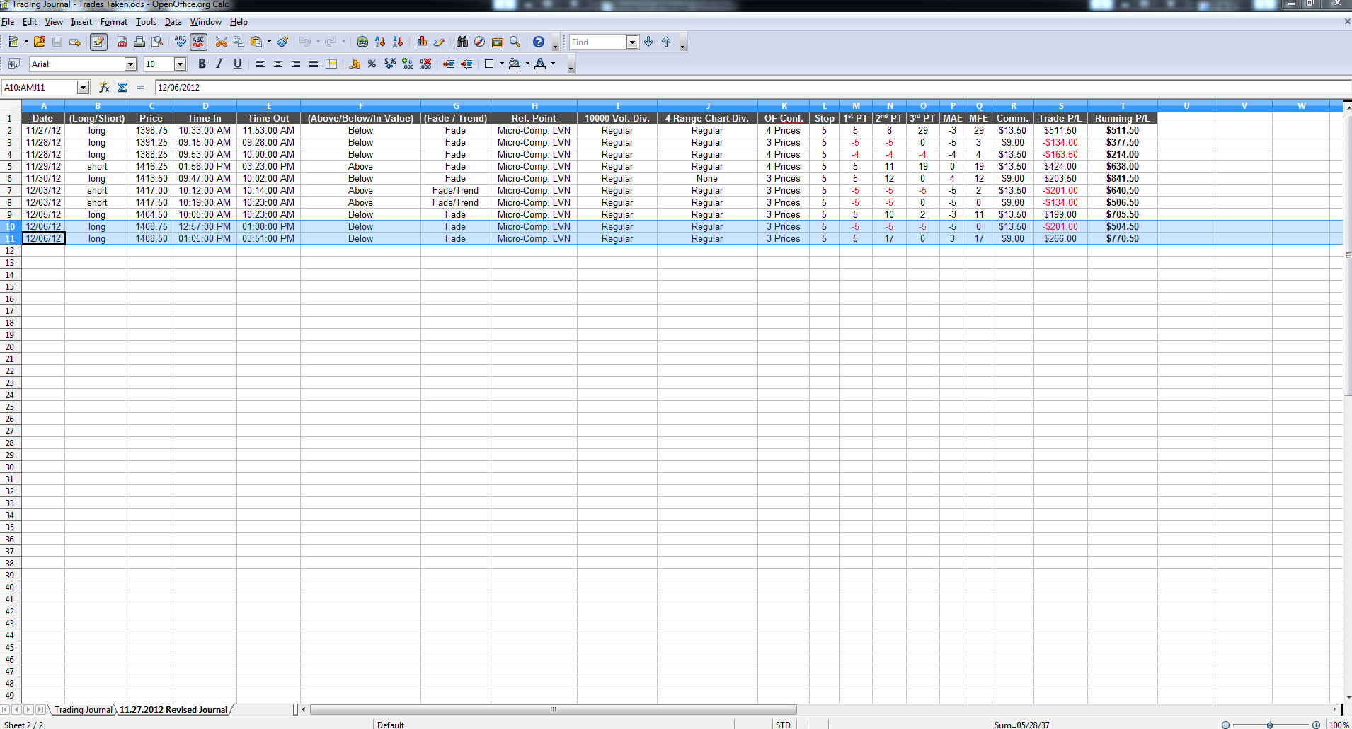Click the Sum icon
1352x729 pixels.
[x=122, y=88]
